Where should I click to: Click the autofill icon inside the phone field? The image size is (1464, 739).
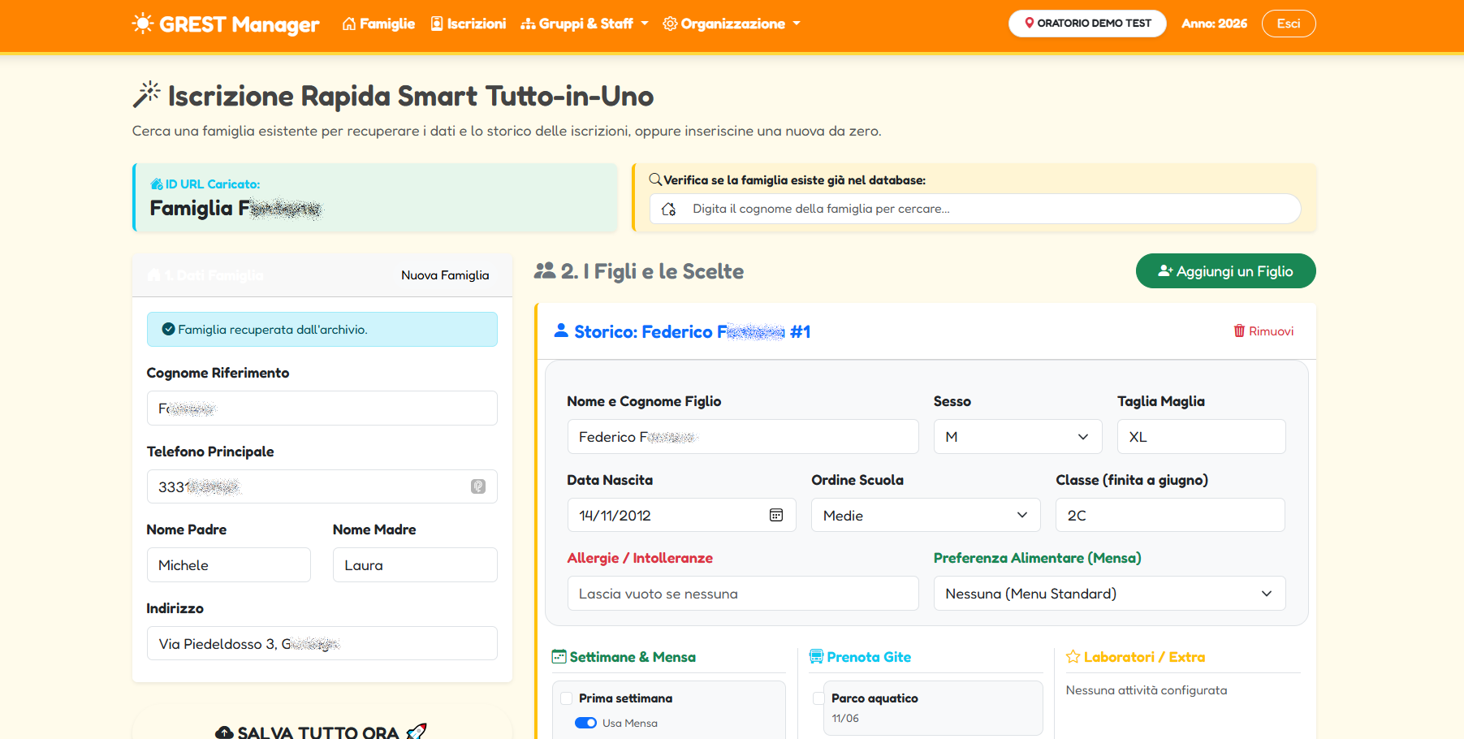[x=478, y=486]
